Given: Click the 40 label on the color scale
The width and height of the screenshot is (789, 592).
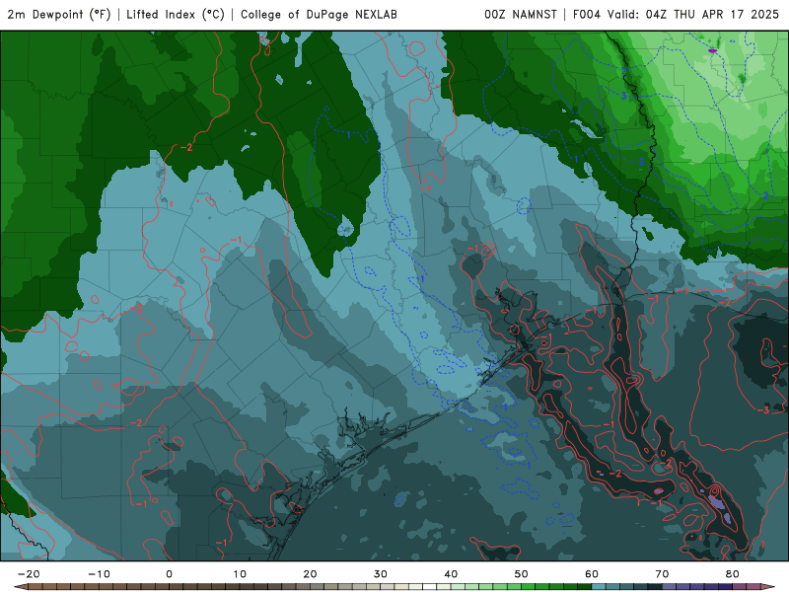Looking at the screenshot, I should pos(451,574).
